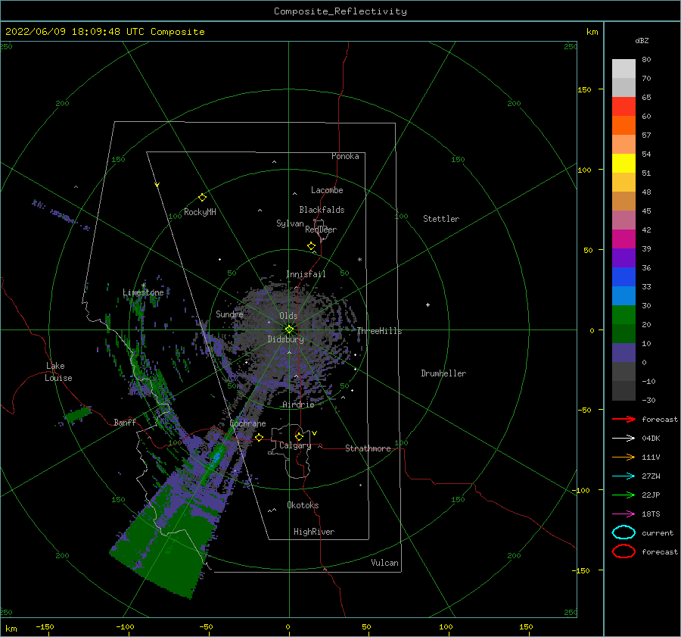
Task: Click the yellow diamond marker above Calgary
Action: click(299, 436)
